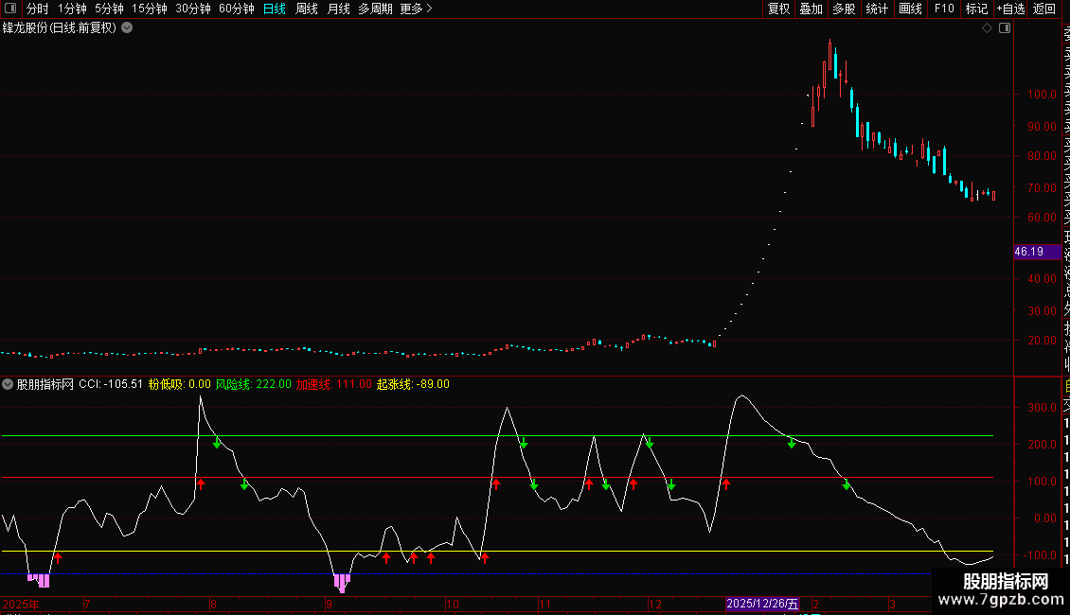The image size is (1070, 615).
Task: Switch to 周线 weekly chart
Action: [307, 9]
